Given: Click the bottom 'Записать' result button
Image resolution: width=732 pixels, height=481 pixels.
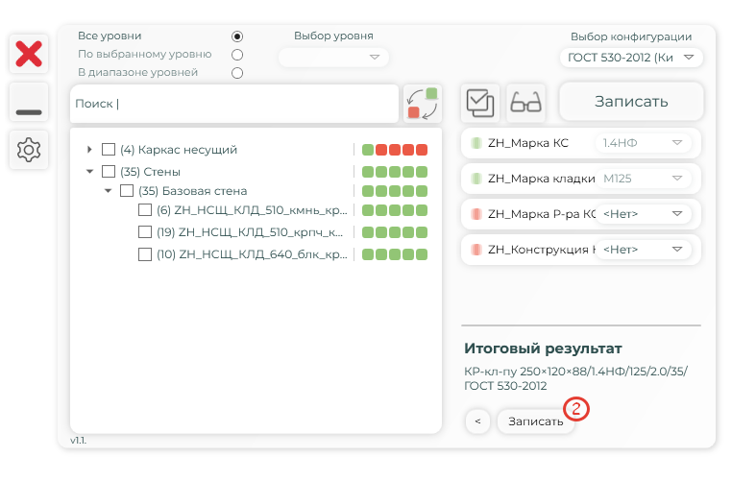Looking at the screenshot, I should click(535, 421).
